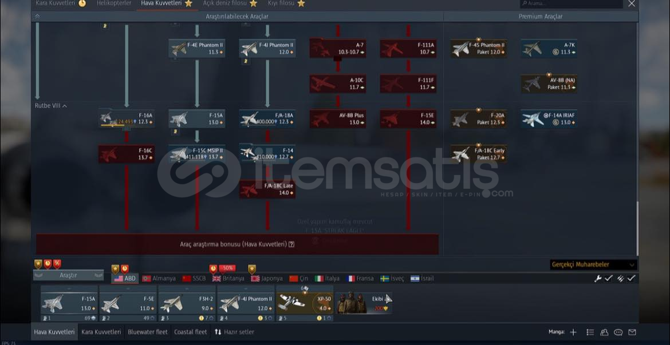
Task: Switch to the Açık deniz filosu tab
Action: coord(230,3)
